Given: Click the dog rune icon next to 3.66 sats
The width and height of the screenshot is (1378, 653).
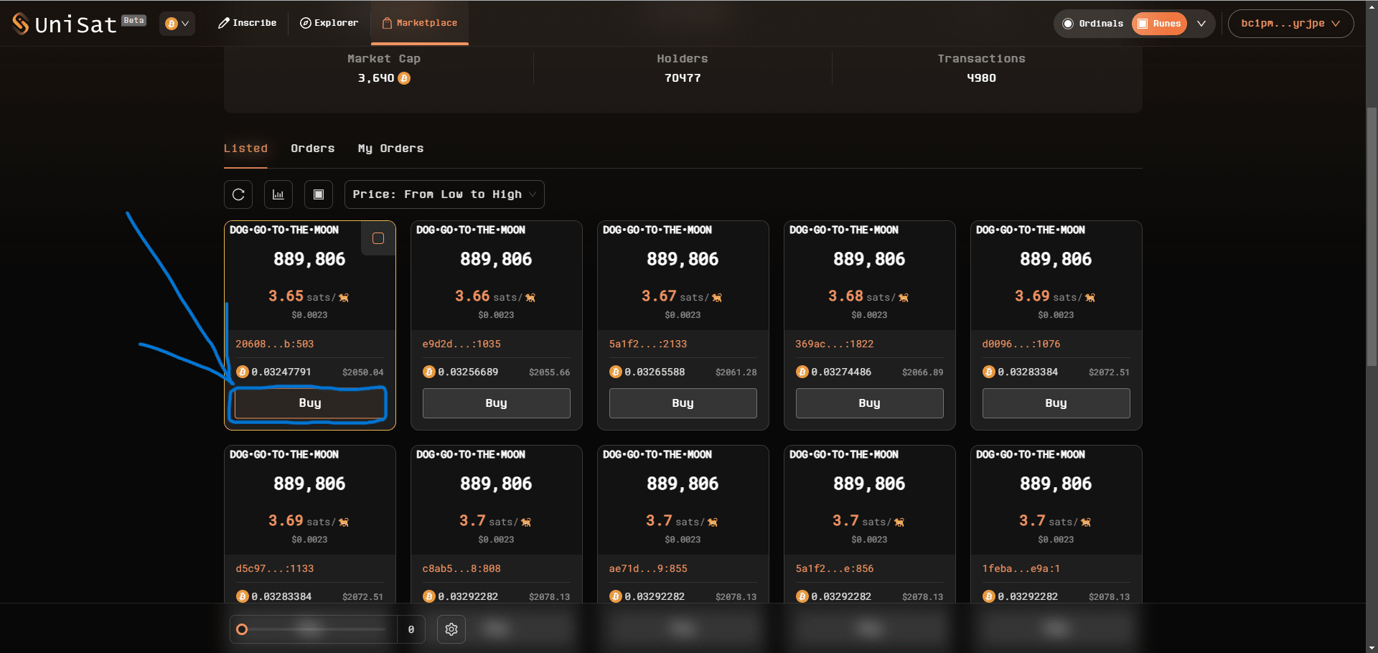Looking at the screenshot, I should click(x=530, y=298).
